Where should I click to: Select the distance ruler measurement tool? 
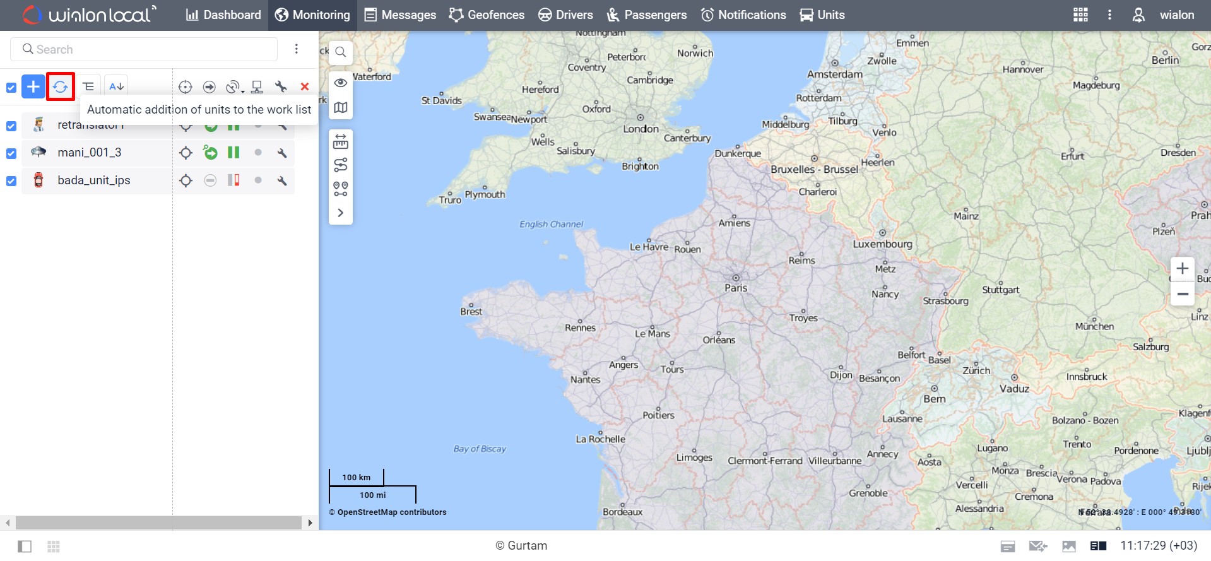341,142
